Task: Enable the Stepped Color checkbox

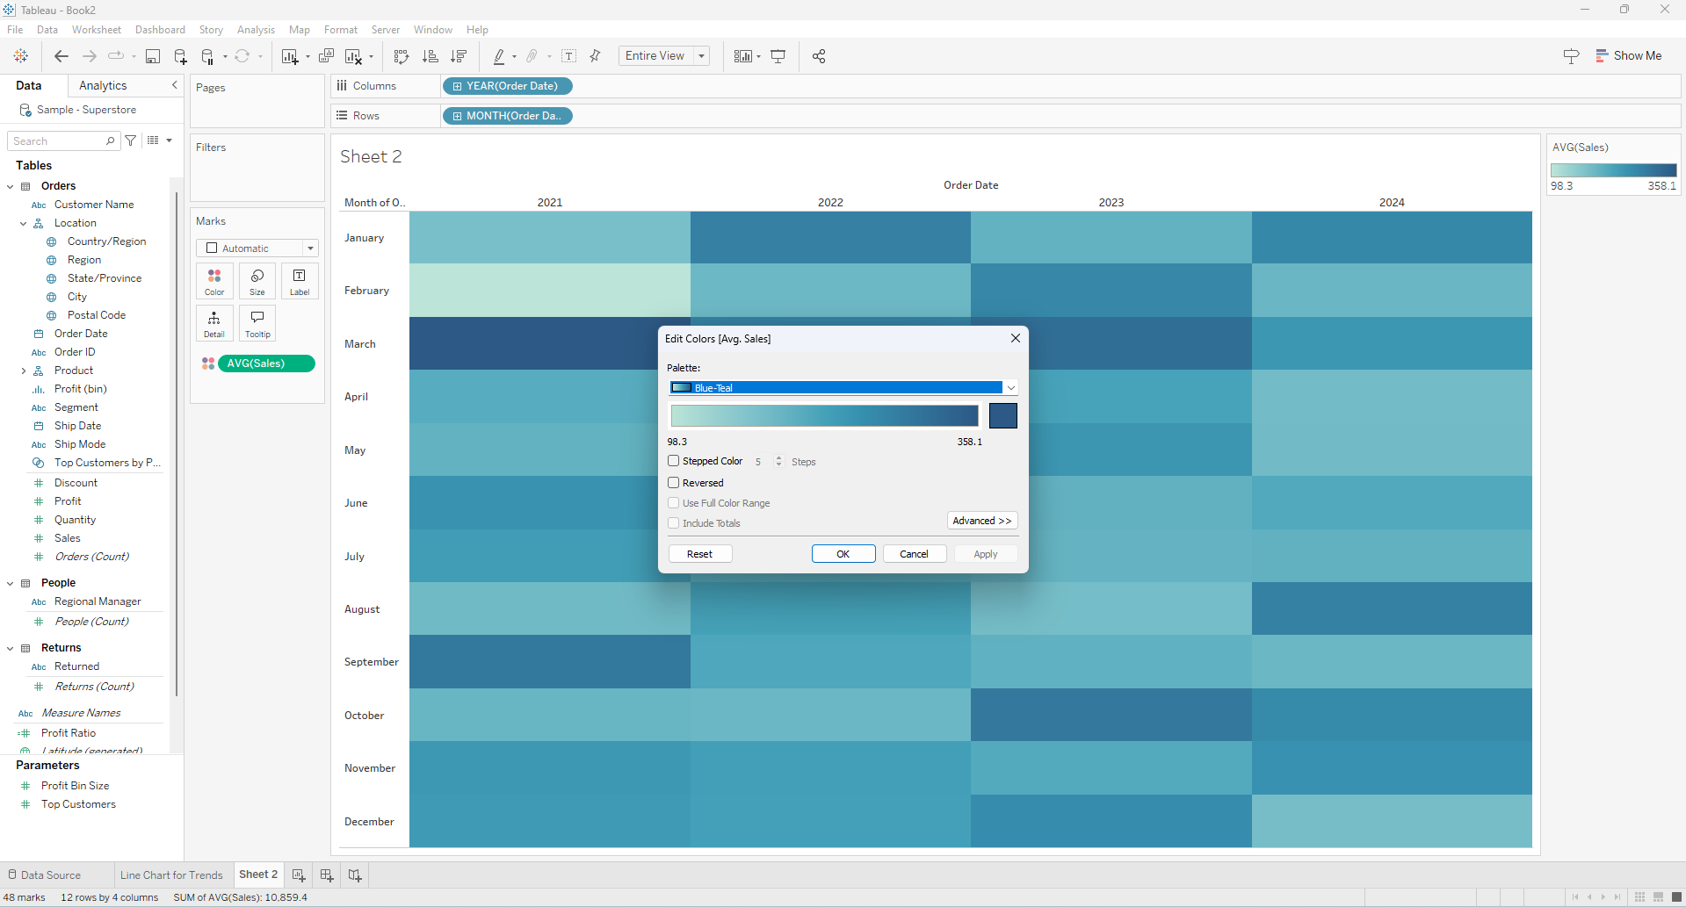Action: pyautogui.click(x=674, y=461)
